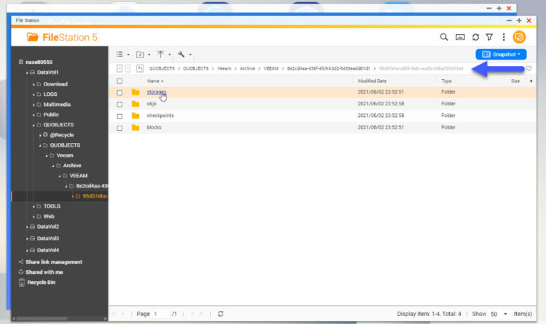Click the orange background task icon
Viewport: 546px width, 324px height.
click(519, 37)
